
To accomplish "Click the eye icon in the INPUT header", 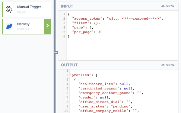I will tap(163, 6).
